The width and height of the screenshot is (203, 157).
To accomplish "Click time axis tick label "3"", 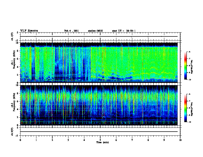I will pos(68,140).
